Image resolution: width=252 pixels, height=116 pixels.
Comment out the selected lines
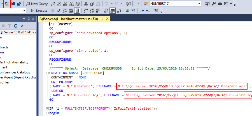pos(127,11)
